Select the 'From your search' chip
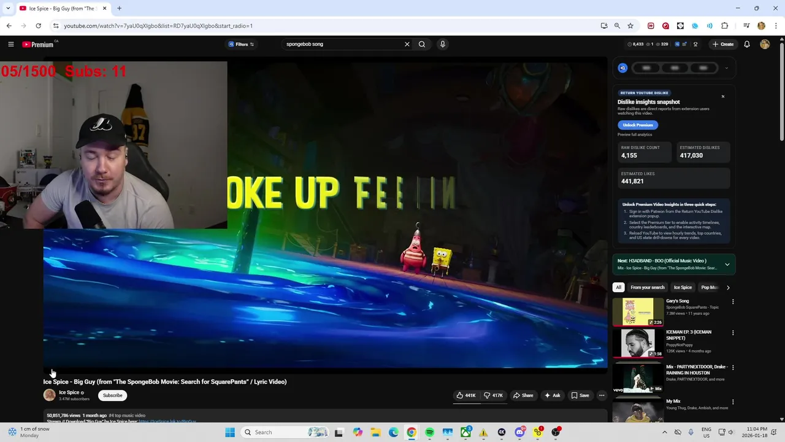The height and width of the screenshot is (442, 785). (x=647, y=287)
